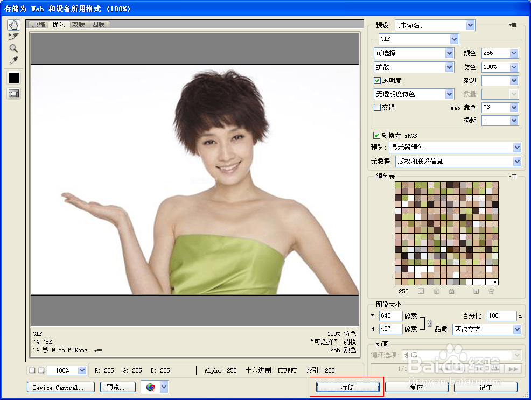Lock selected color with padlock icon
This screenshot has height=400, width=531.
[451, 291]
